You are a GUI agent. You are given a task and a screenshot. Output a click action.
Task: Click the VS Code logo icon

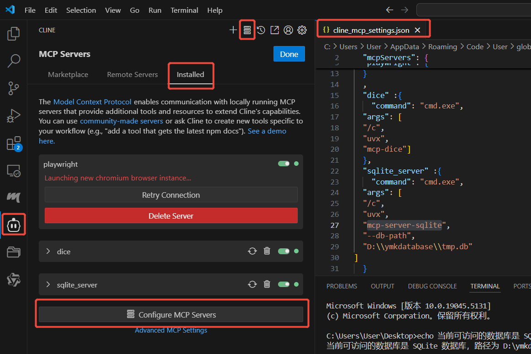pos(10,10)
